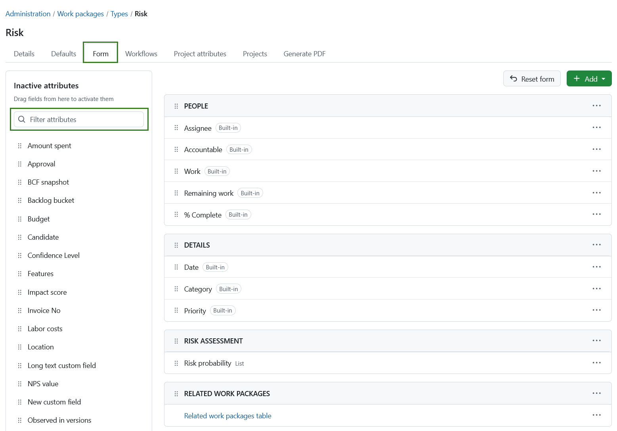Viewport: 617px width, 431px height.
Task: Click the drag handle beside Assignee
Action: [176, 128]
